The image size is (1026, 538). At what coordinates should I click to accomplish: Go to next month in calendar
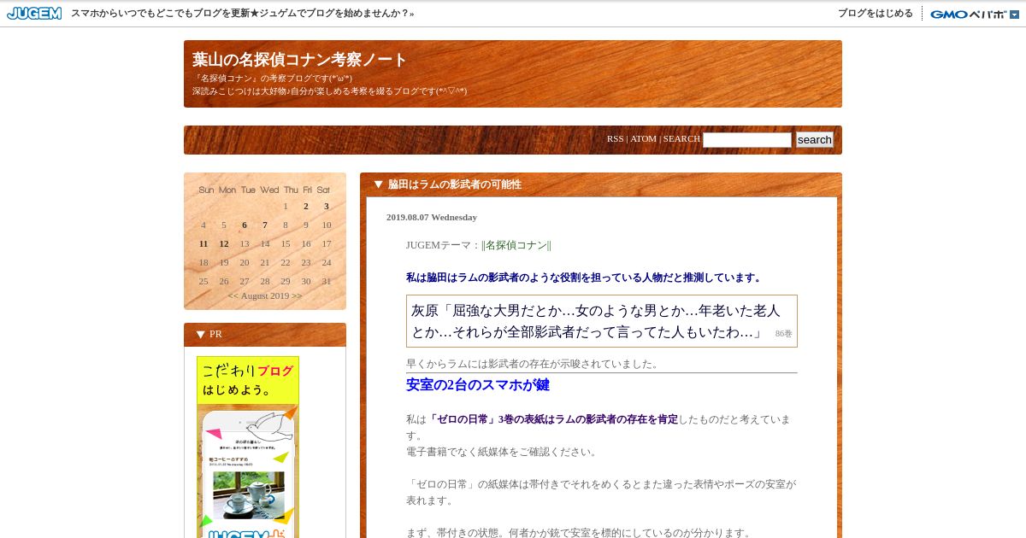[x=297, y=295]
